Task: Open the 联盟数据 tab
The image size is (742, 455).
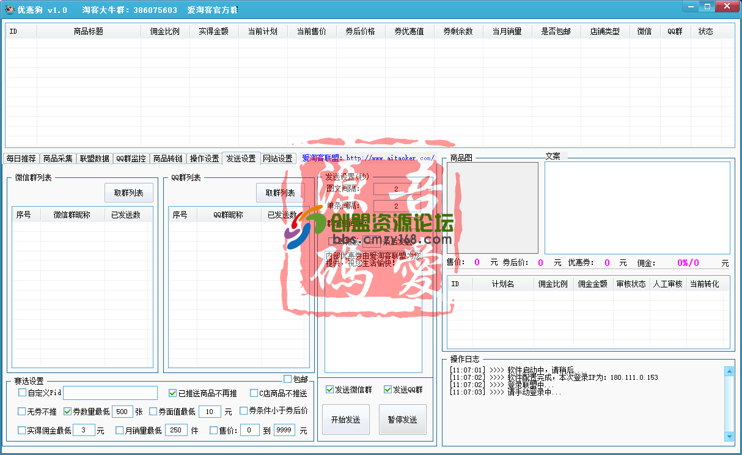Action: pyautogui.click(x=94, y=158)
